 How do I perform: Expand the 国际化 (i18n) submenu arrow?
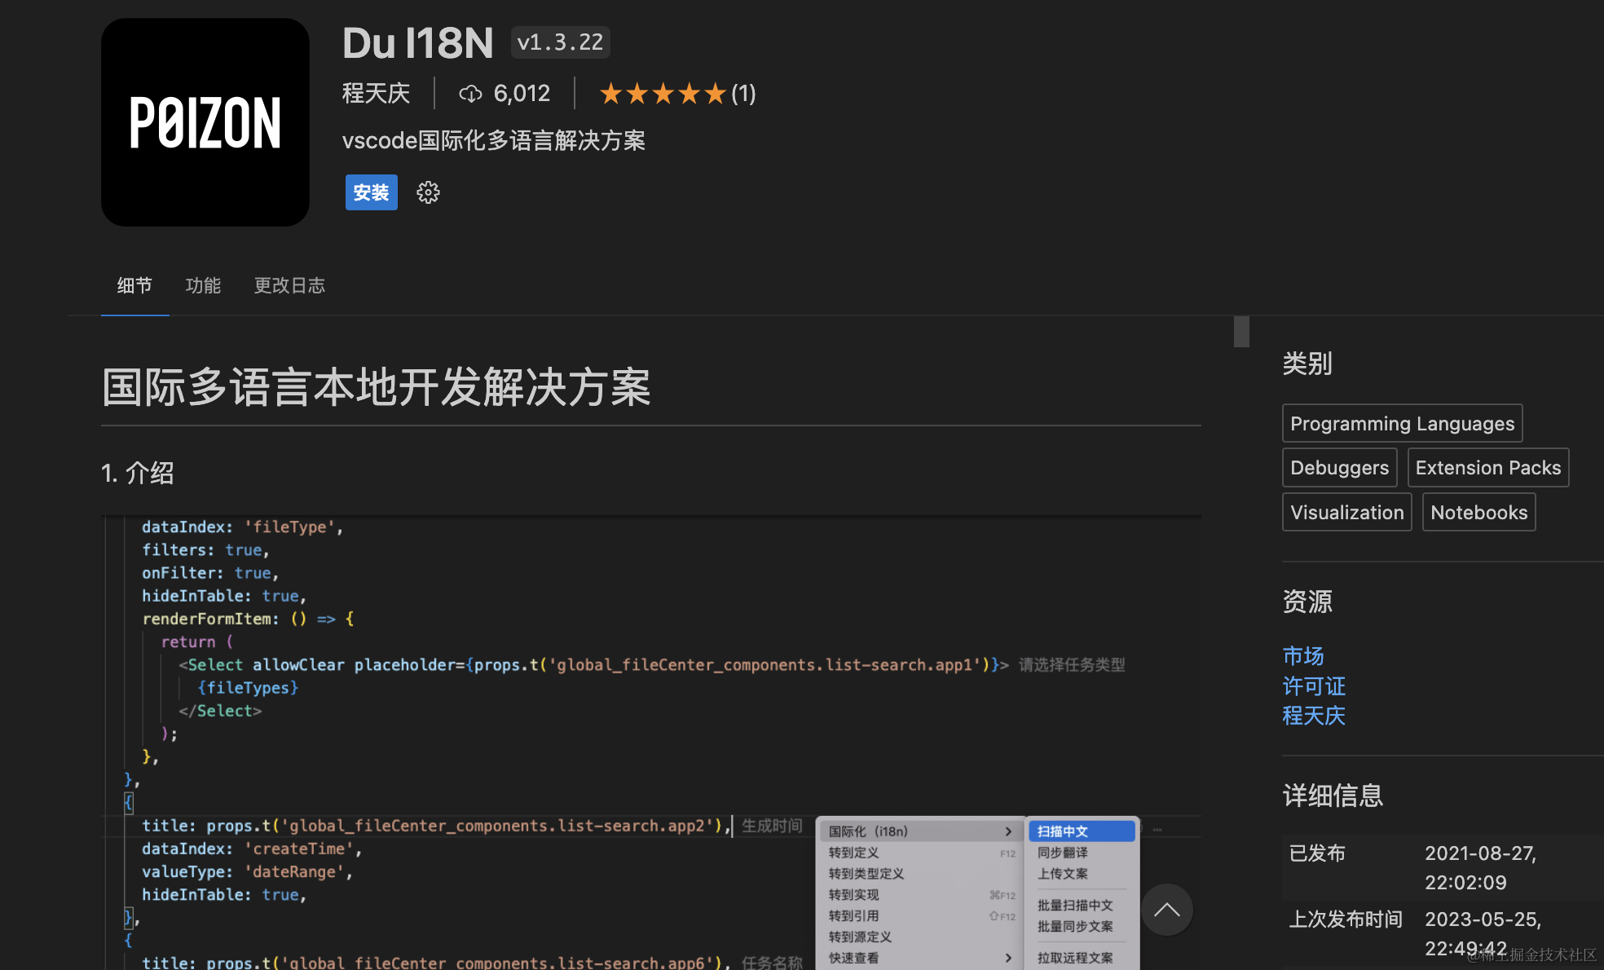(x=1008, y=831)
